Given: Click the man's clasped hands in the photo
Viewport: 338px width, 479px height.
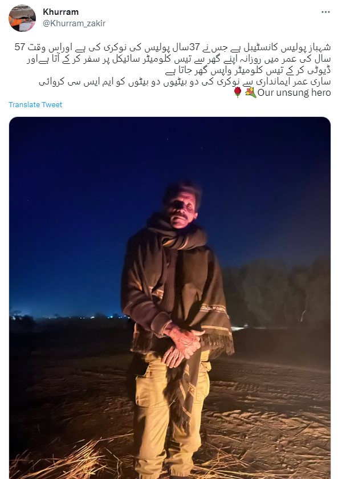Looking at the screenshot, I should pyautogui.click(x=183, y=344).
